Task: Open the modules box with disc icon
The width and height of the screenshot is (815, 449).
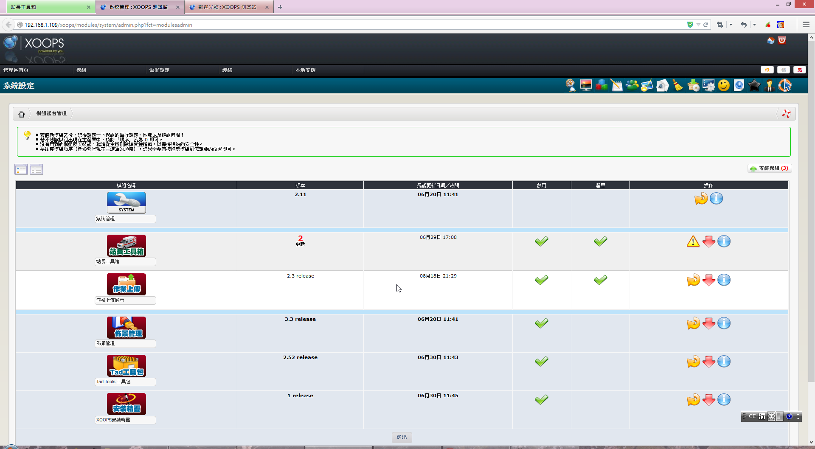Action: (x=693, y=86)
